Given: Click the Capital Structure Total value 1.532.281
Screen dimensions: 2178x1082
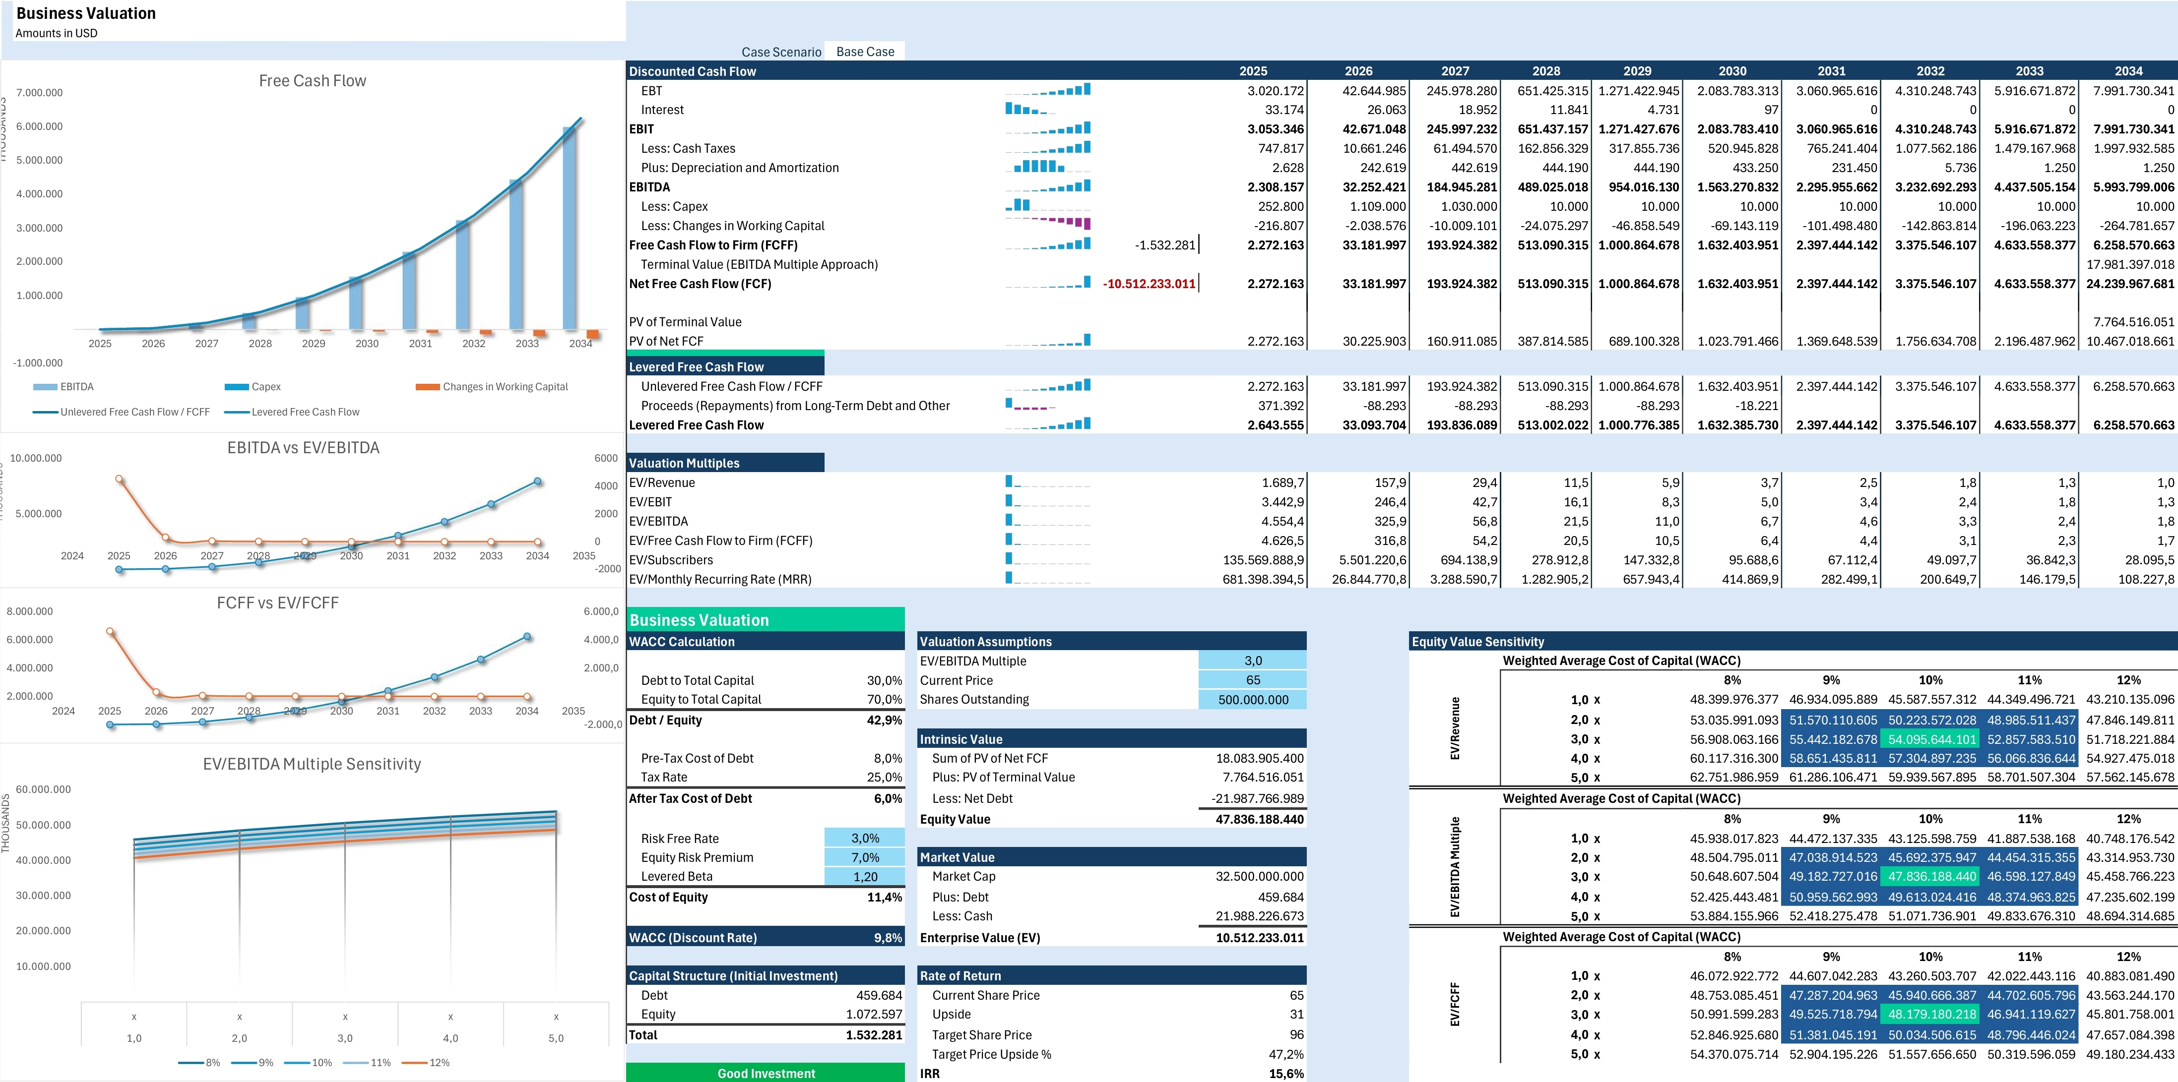Looking at the screenshot, I should coord(874,1035).
